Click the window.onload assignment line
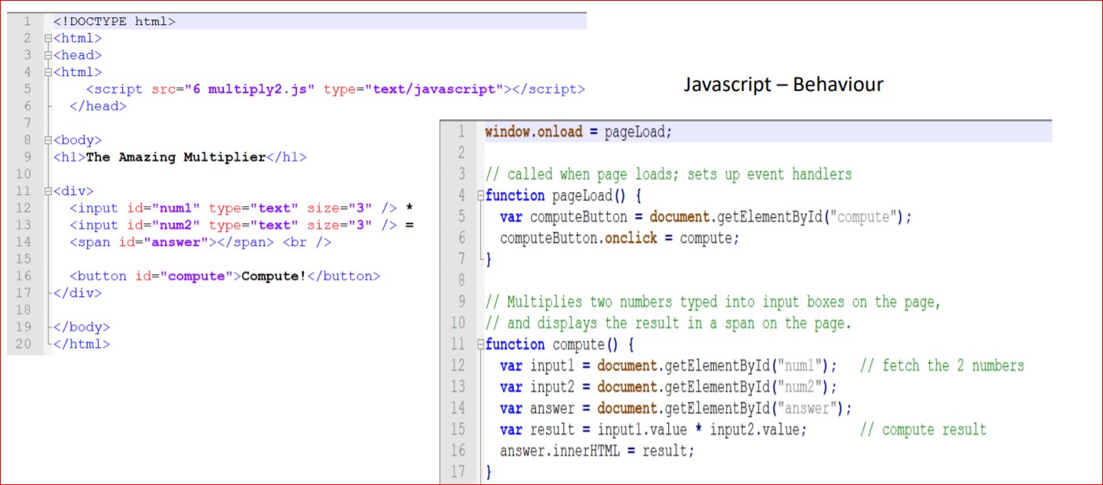Image resolution: width=1103 pixels, height=485 pixels. click(x=578, y=132)
